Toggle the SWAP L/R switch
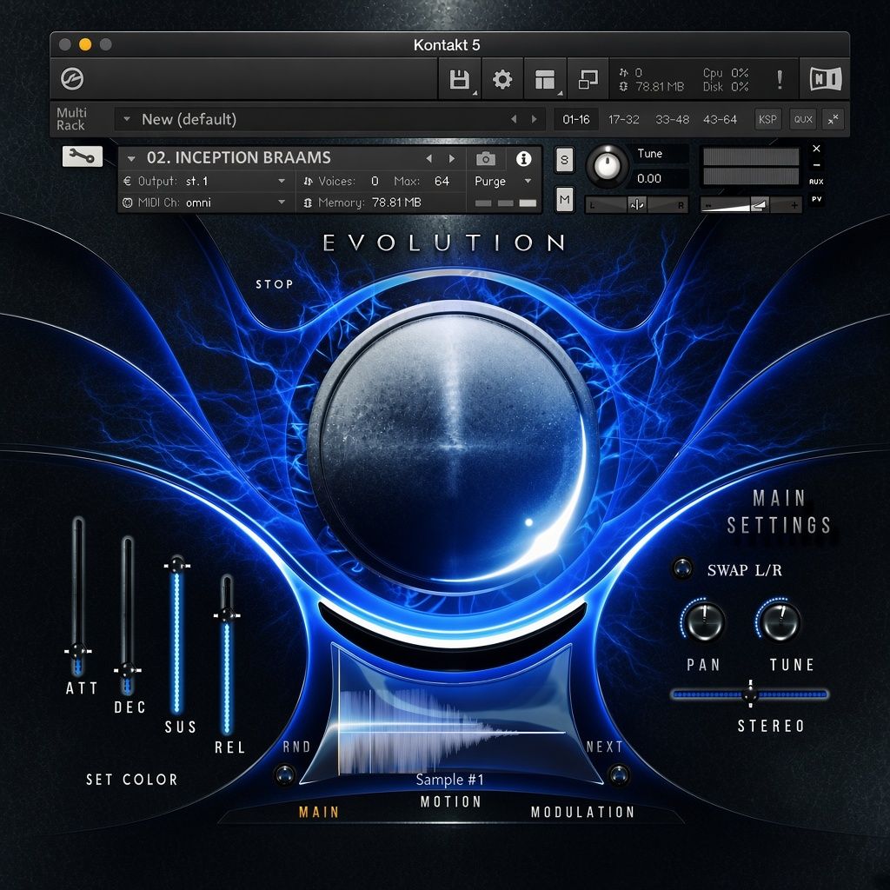This screenshot has width=890, height=890. click(x=681, y=568)
